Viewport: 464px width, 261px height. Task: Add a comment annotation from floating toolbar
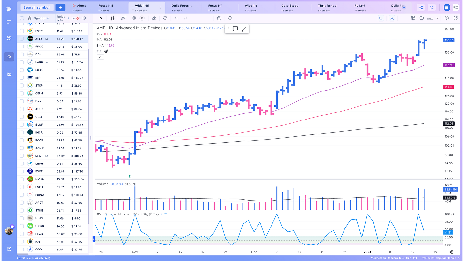pyautogui.click(x=236, y=29)
